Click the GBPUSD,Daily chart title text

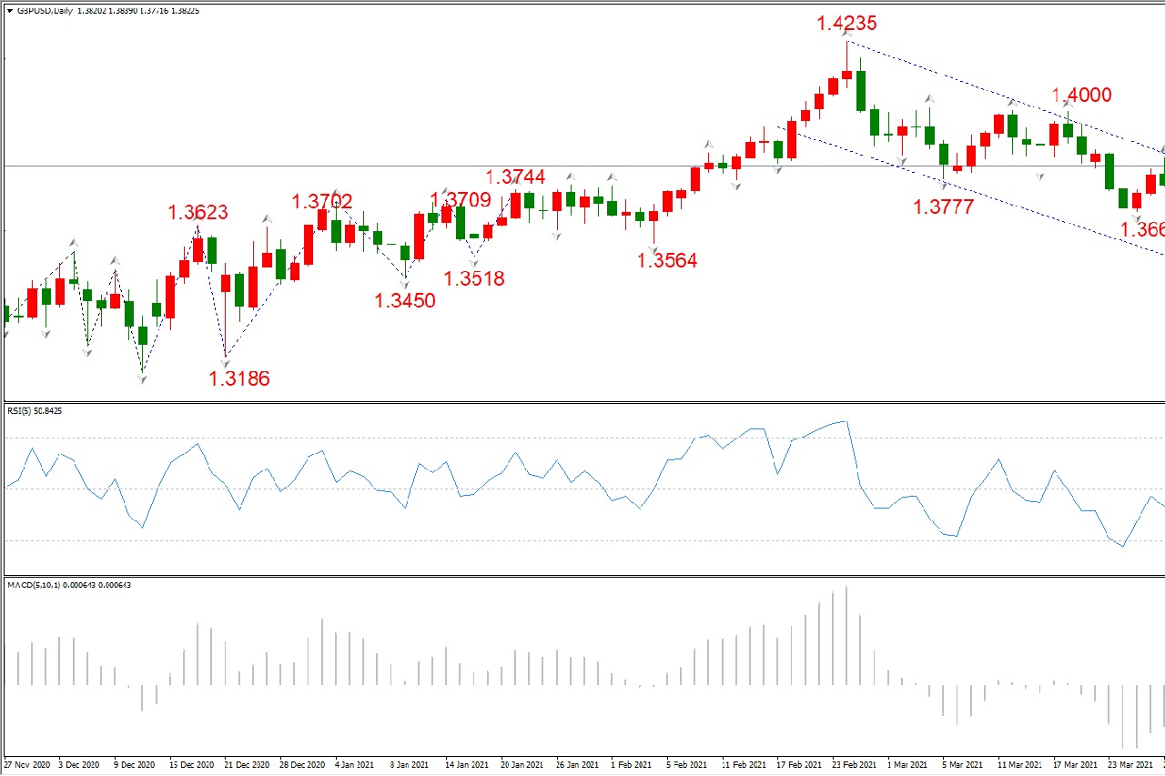45,11
